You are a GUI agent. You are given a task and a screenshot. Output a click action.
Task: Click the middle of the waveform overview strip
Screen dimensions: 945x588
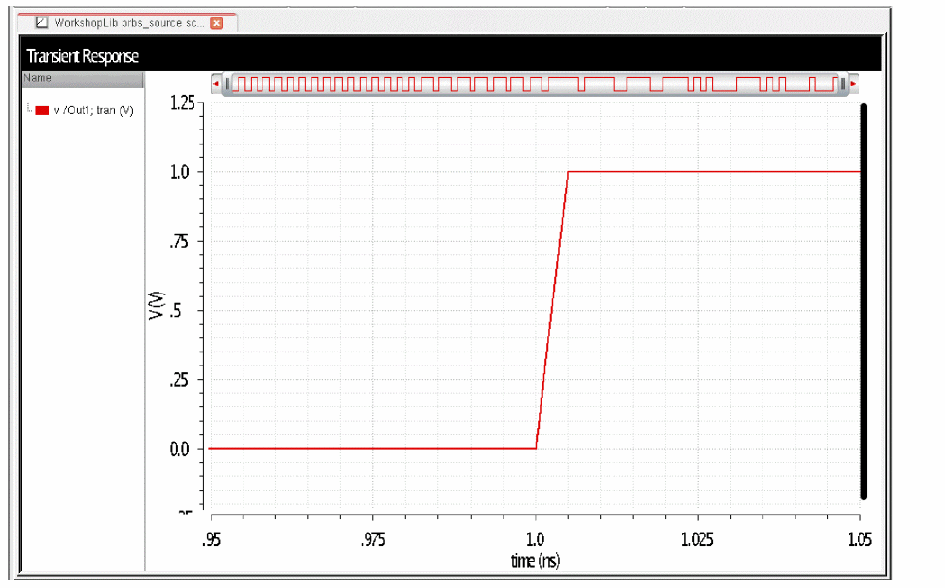[535, 85]
